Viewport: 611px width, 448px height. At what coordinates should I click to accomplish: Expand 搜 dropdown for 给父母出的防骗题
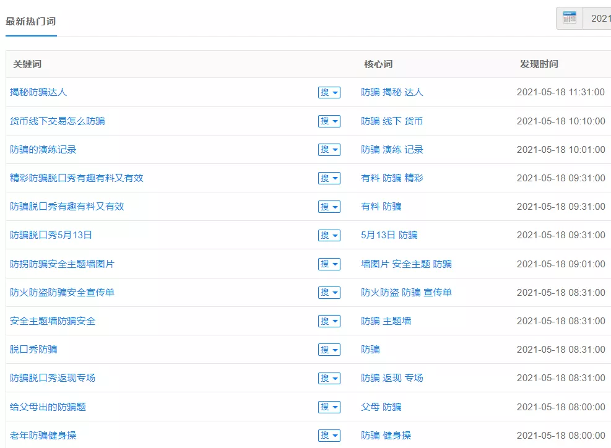click(x=329, y=407)
